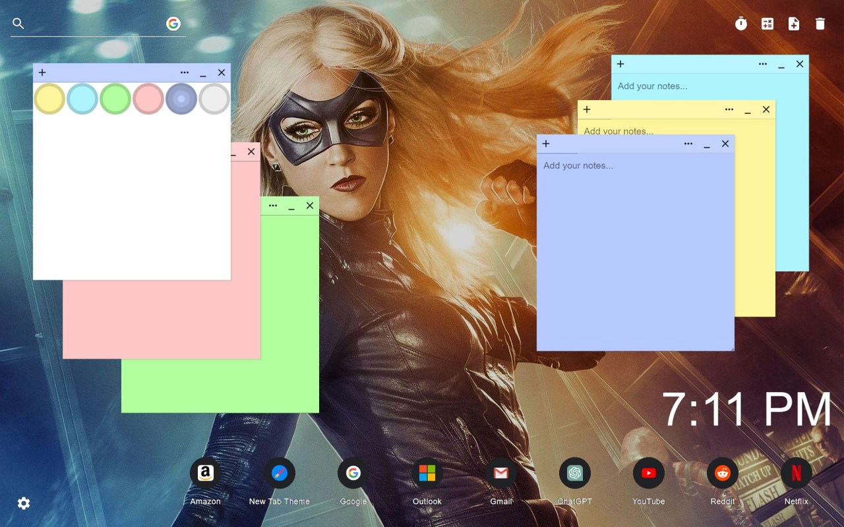Pick the light gray color swatch
The width and height of the screenshot is (844, 527).
click(x=214, y=99)
